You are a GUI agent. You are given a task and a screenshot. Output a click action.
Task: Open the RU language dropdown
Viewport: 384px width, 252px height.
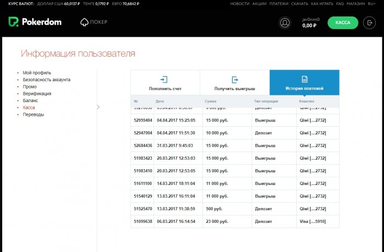[x=372, y=3]
